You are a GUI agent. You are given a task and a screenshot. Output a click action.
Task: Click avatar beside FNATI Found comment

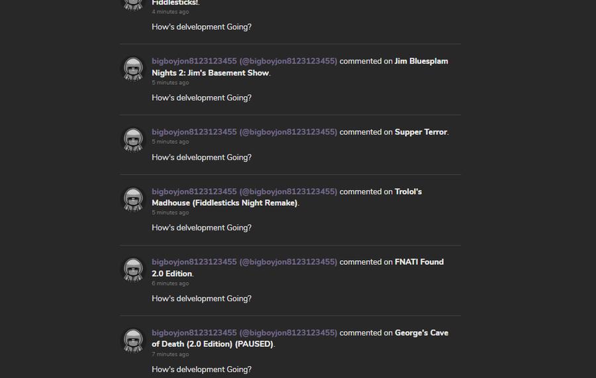pyautogui.click(x=133, y=269)
